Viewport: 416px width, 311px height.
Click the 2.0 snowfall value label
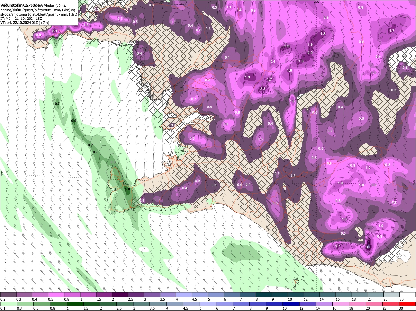click(310, 53)
